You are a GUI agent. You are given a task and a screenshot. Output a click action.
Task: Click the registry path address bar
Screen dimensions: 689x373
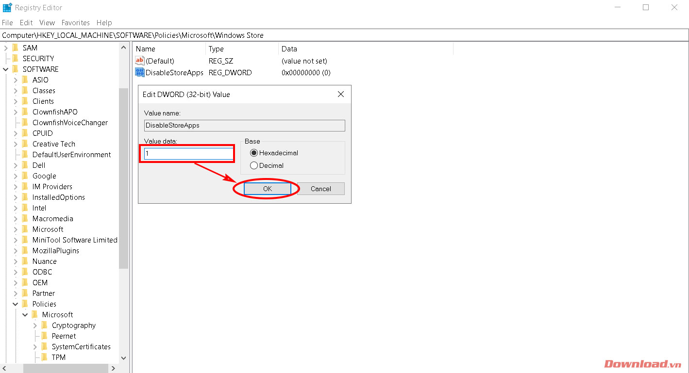click(344, 35)
